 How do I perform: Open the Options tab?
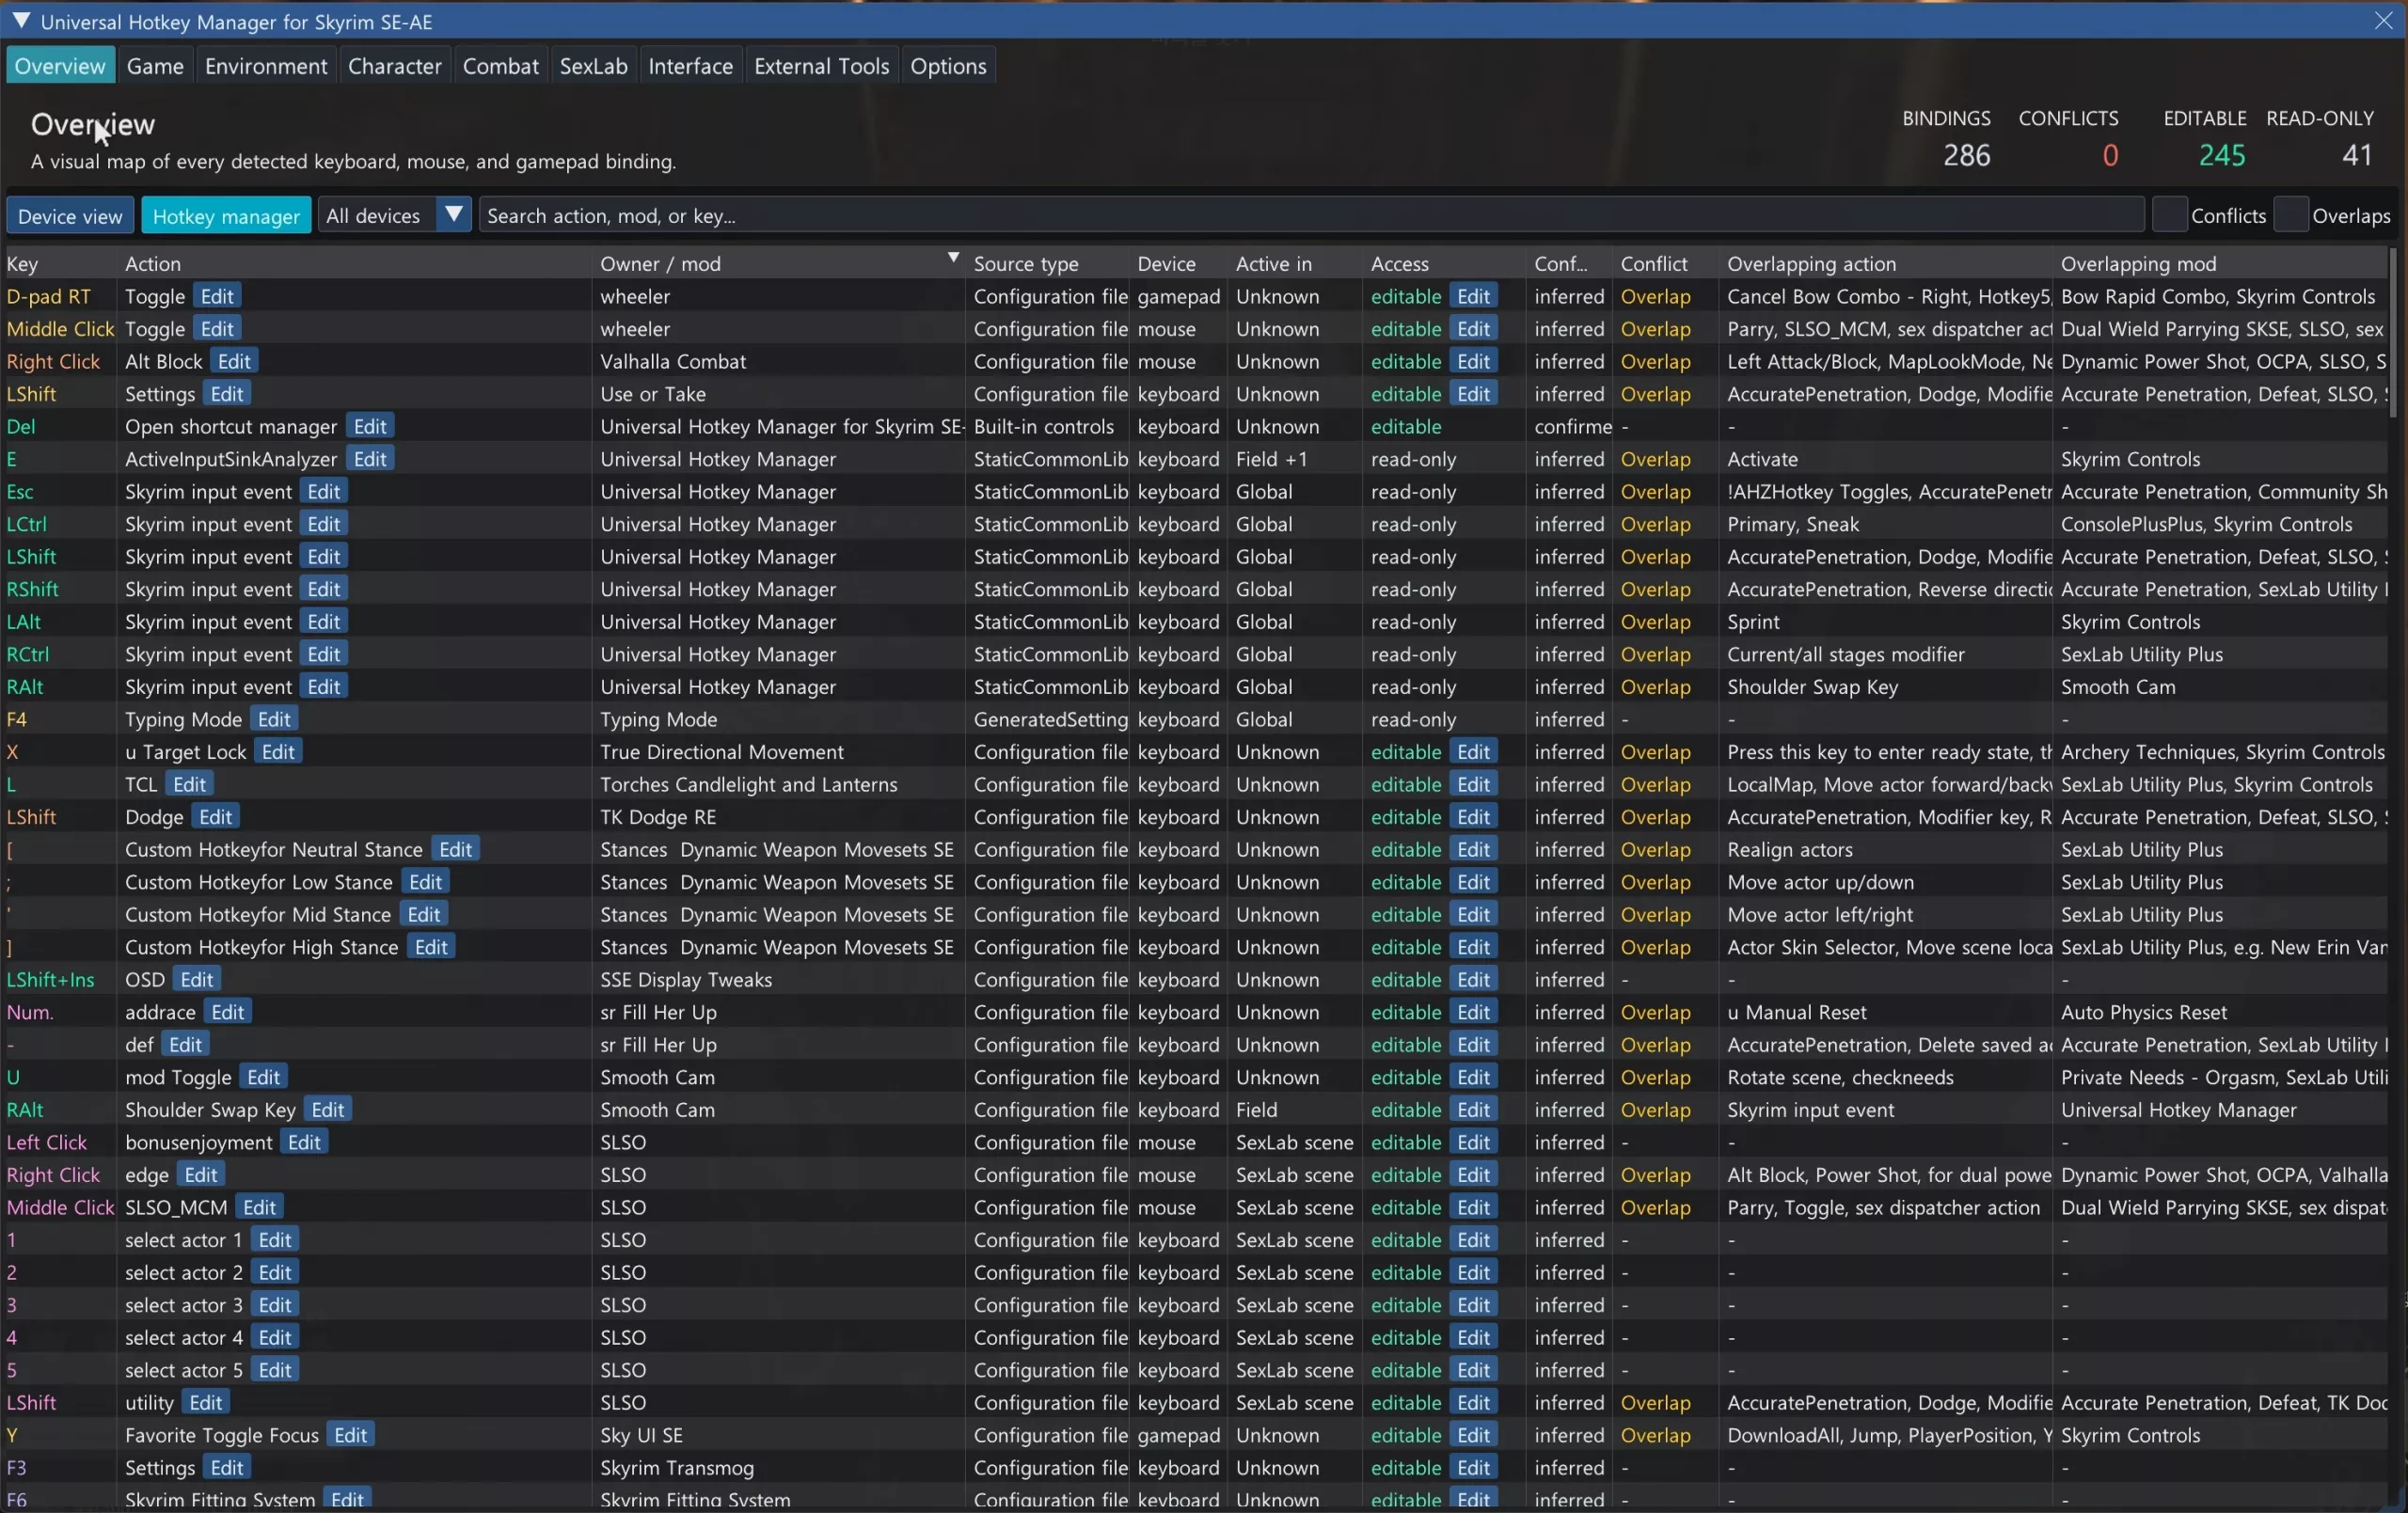tap(949, 66)
